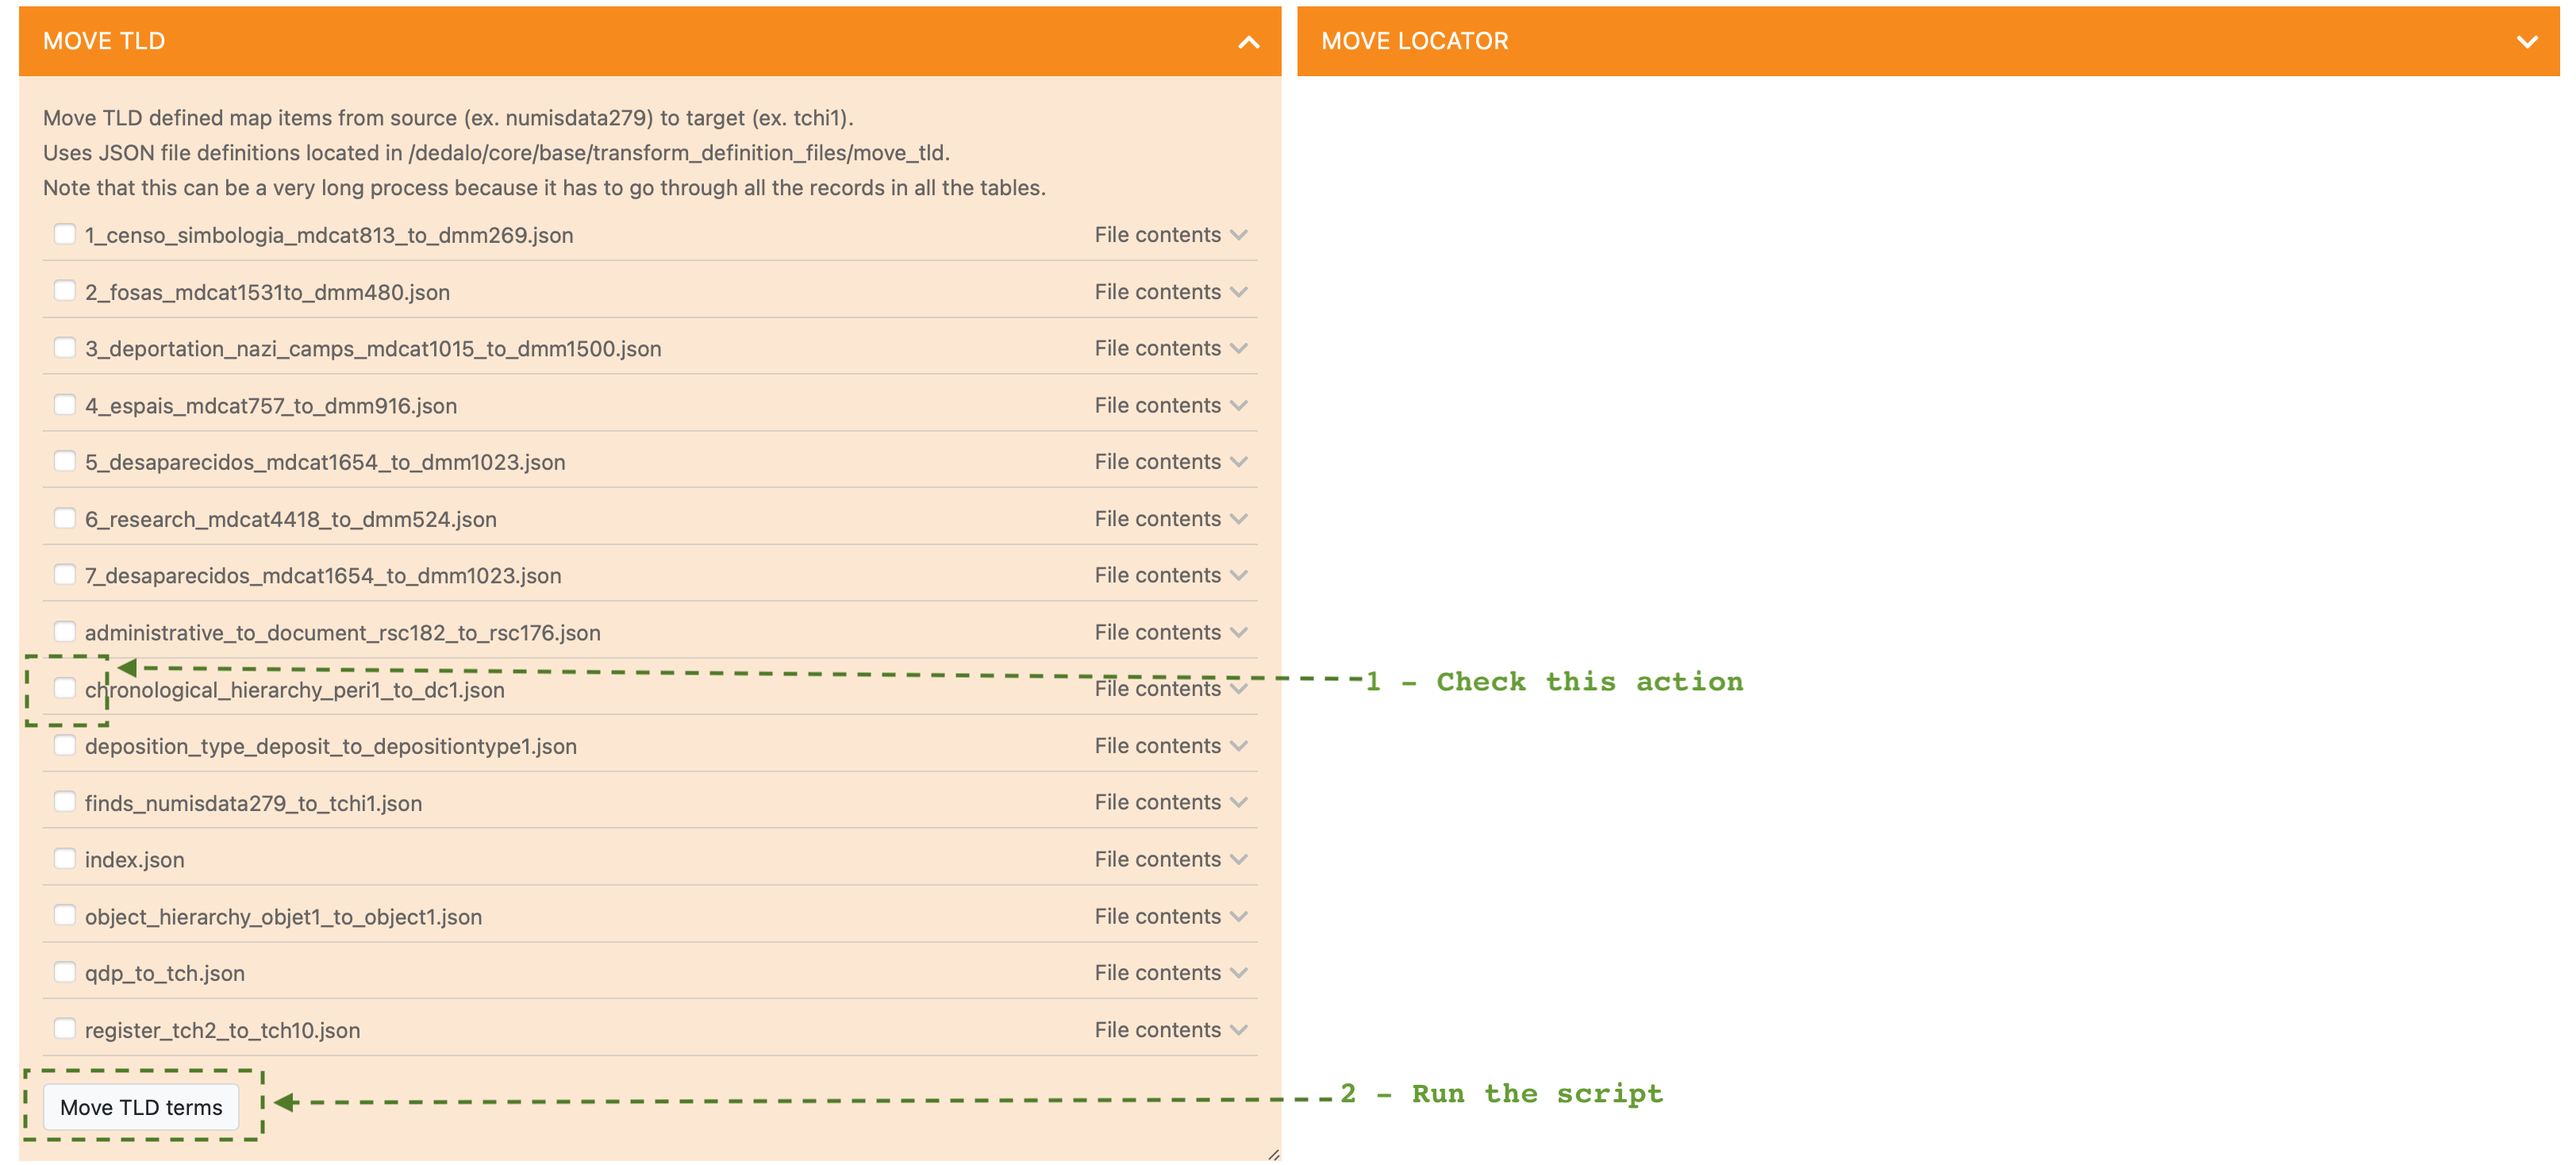The height and width of the screenshot is (1165, 2576).
Task: Tick the deposition_type_deposit checkbox
Action: [65, 745]
